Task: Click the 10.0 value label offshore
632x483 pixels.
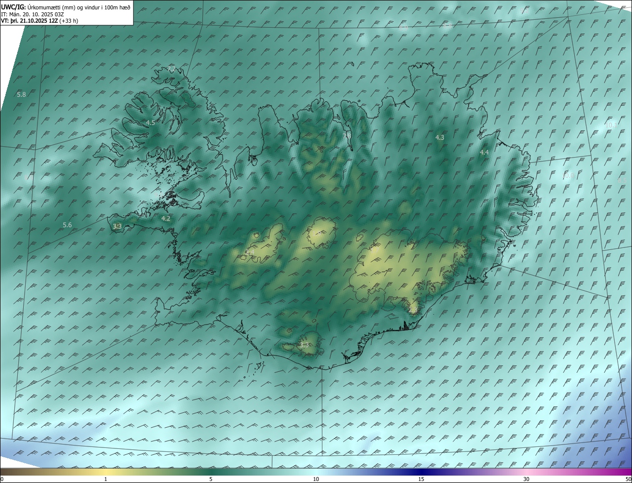Action: 567,175
